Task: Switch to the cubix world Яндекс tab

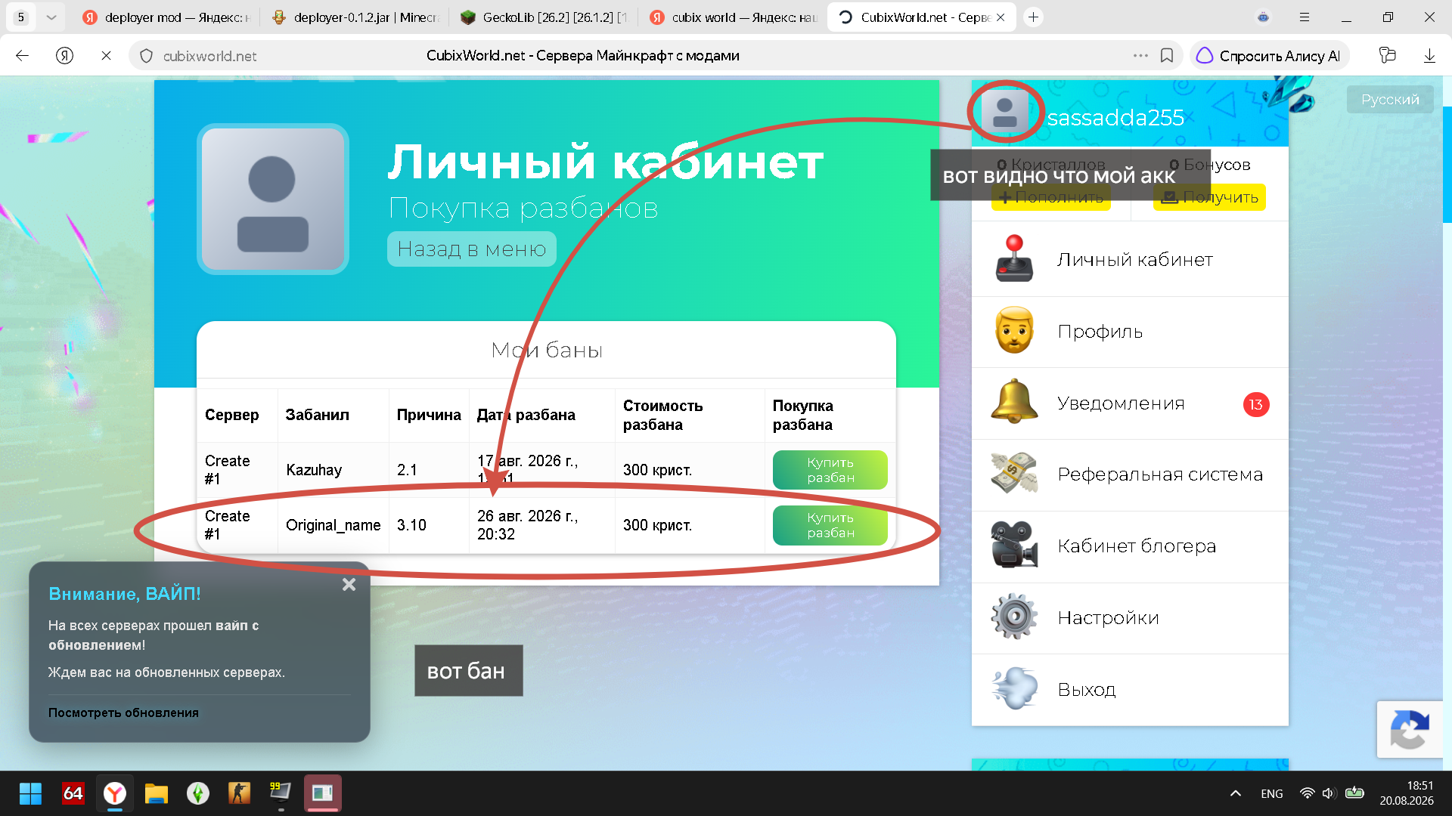Action: pos(734,17)
